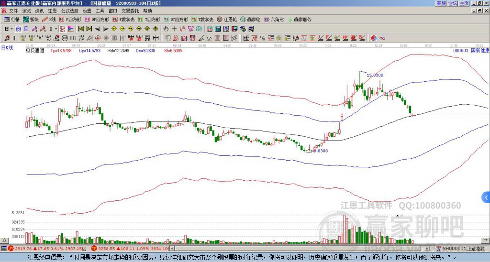Open the 公式选股 menu
This screenshot has width=490, height=262.
(x=69, y=11)
